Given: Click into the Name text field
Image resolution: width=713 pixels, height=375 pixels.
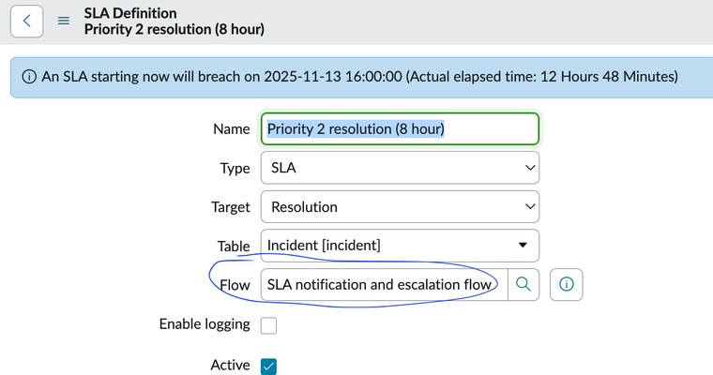Looking at the screenshot, I should (400, 129).
